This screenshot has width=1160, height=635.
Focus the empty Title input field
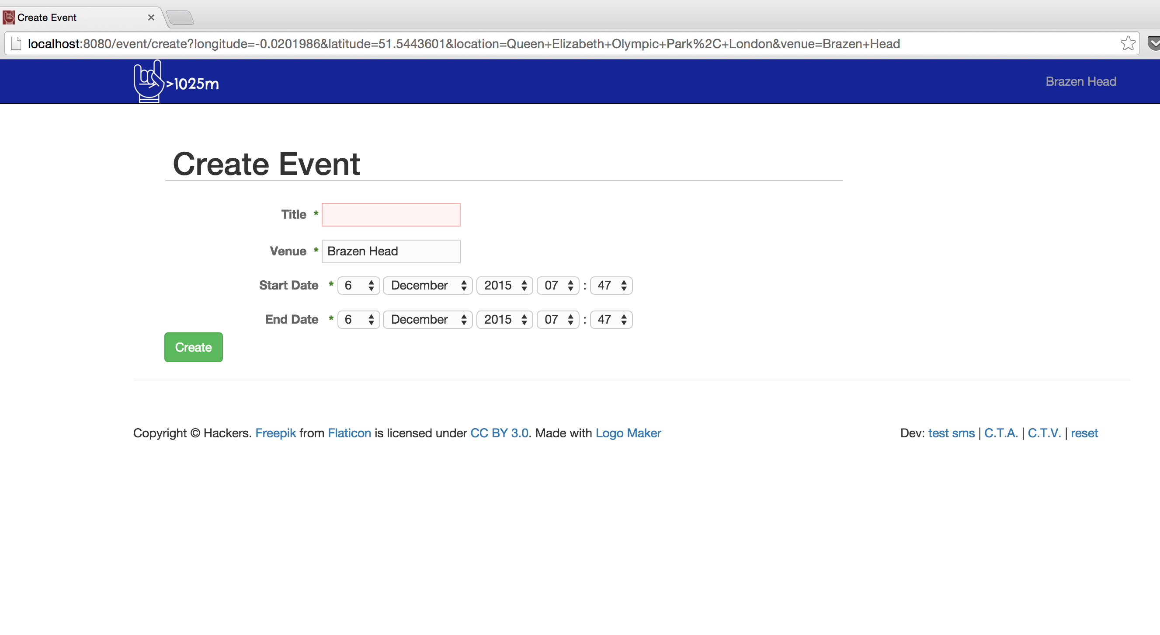390,215
